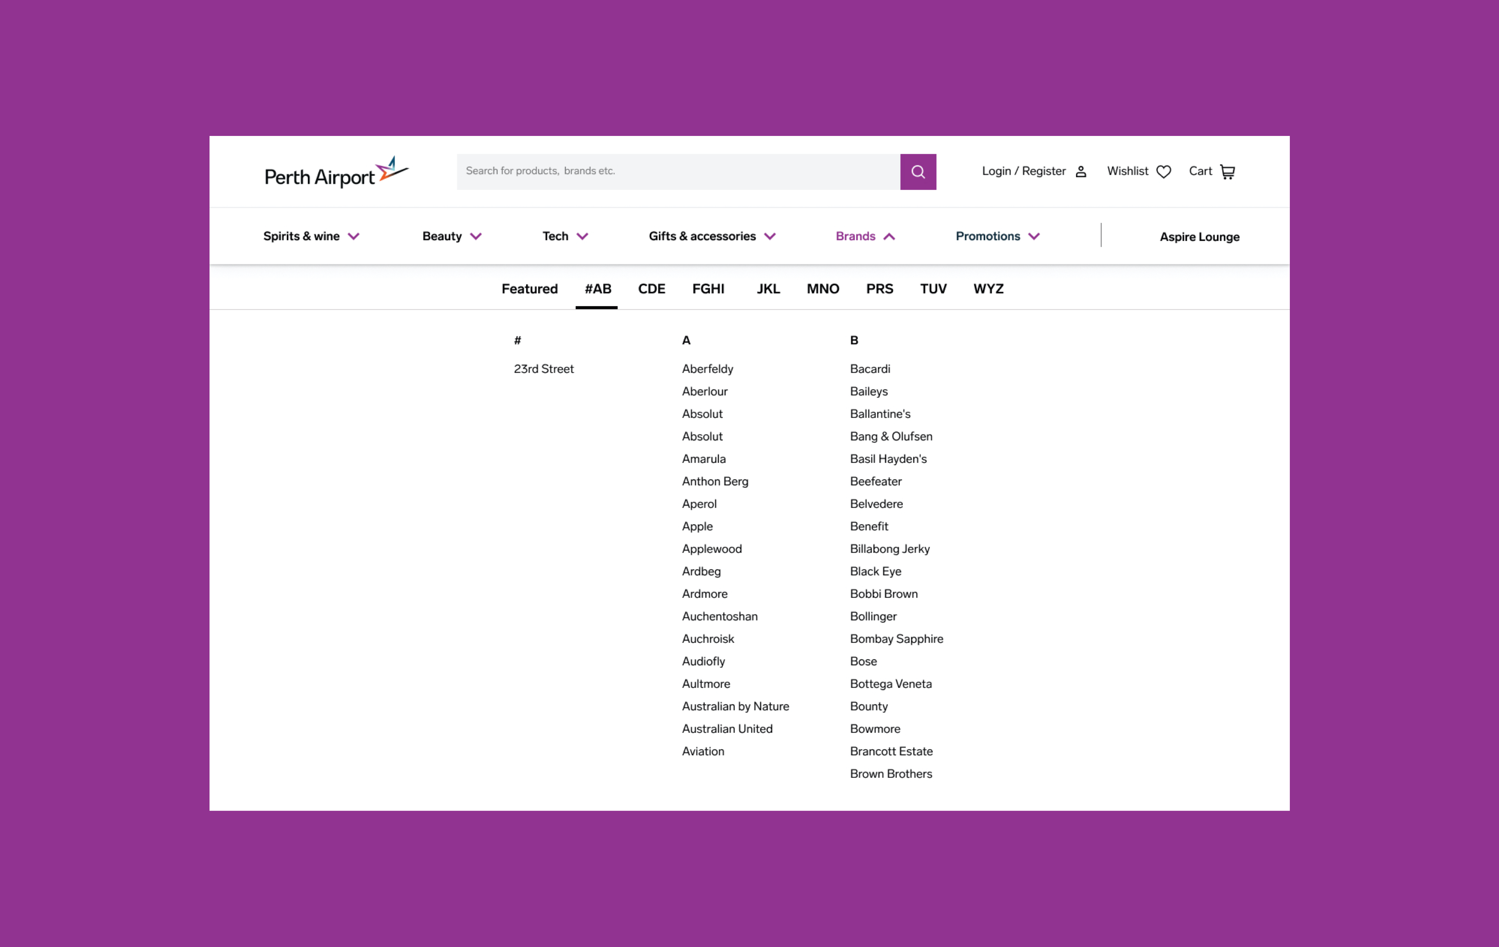Open the Promotions menu
1499x947 pixels.
pos(988,236)
